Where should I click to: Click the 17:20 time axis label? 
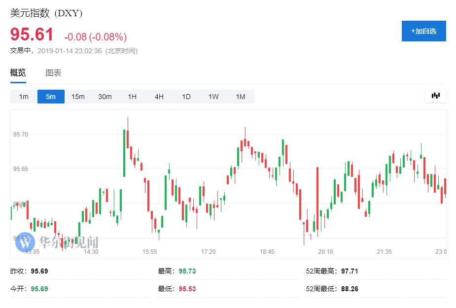[208, 252]
